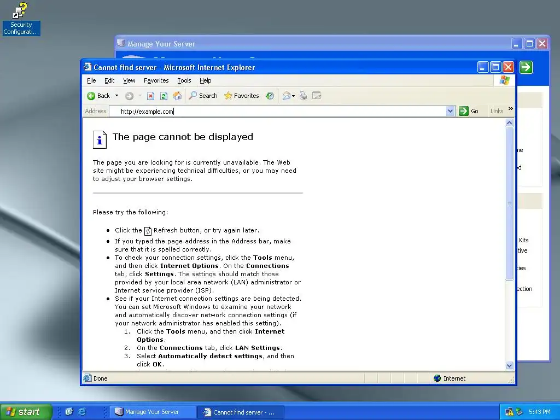
Task: Click the 5:43 PM clock
Action: pos(539,412)
